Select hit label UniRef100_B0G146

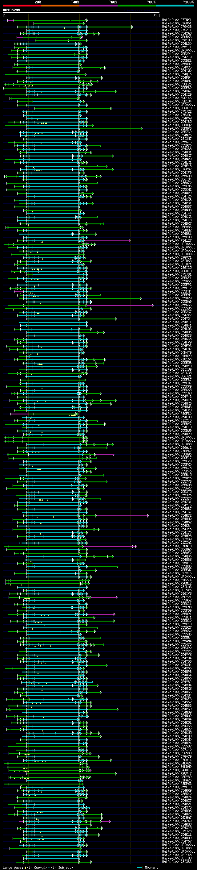177,98
